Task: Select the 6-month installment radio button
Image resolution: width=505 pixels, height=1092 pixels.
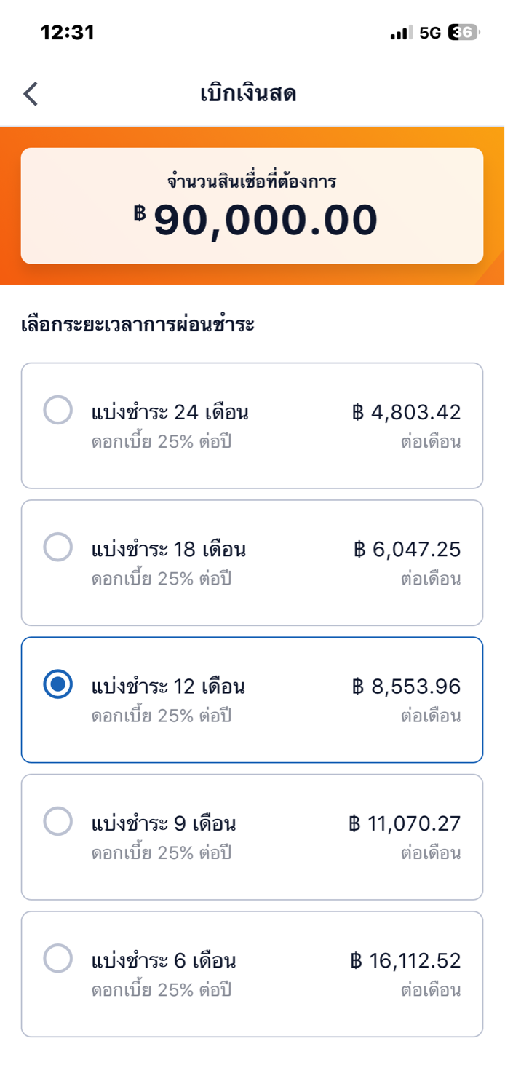Action: [58, 958]
